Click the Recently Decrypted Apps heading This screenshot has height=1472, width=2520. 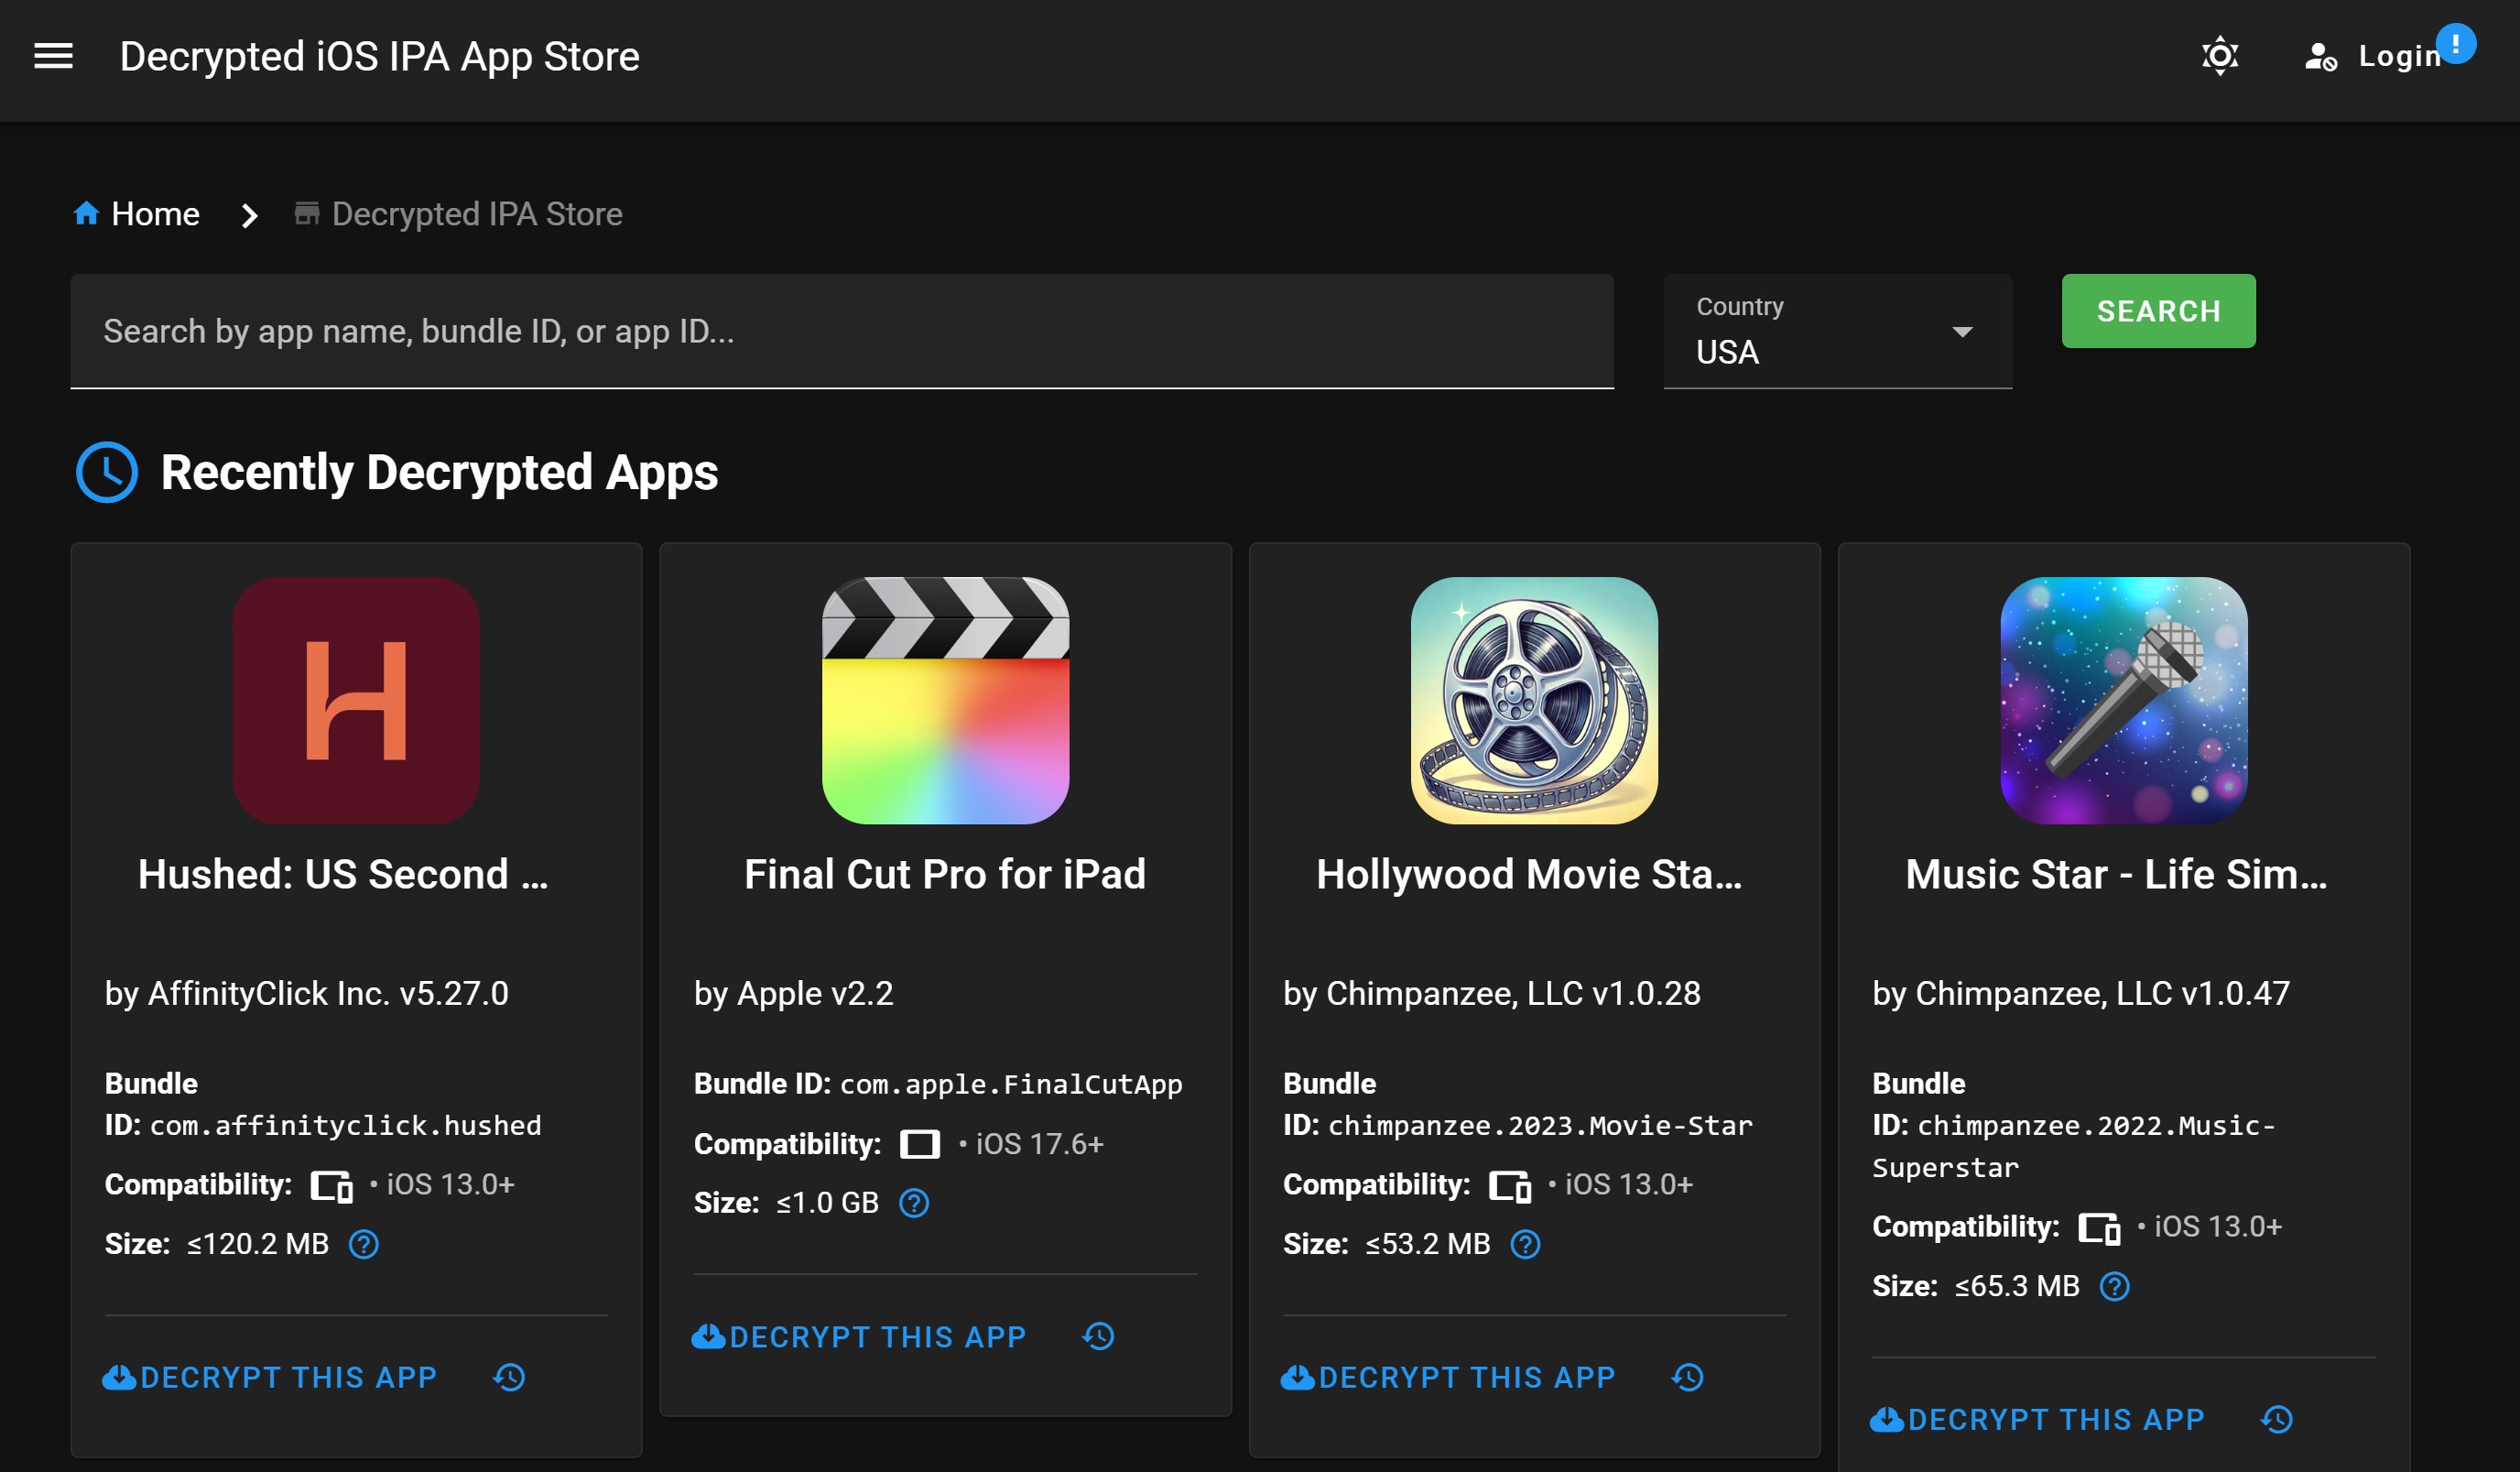439,472
